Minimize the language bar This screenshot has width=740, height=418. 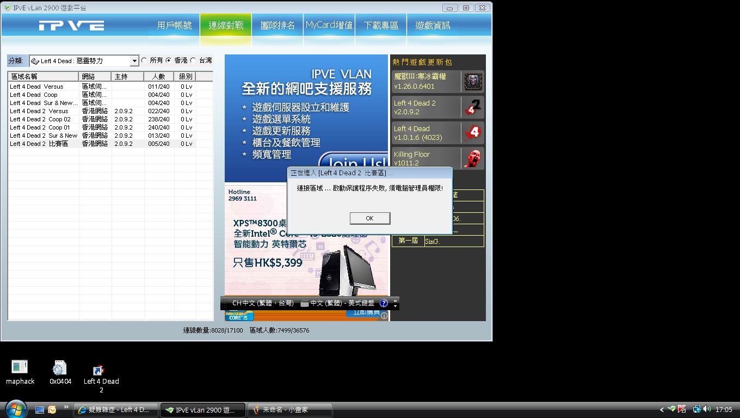coord(396,300)
